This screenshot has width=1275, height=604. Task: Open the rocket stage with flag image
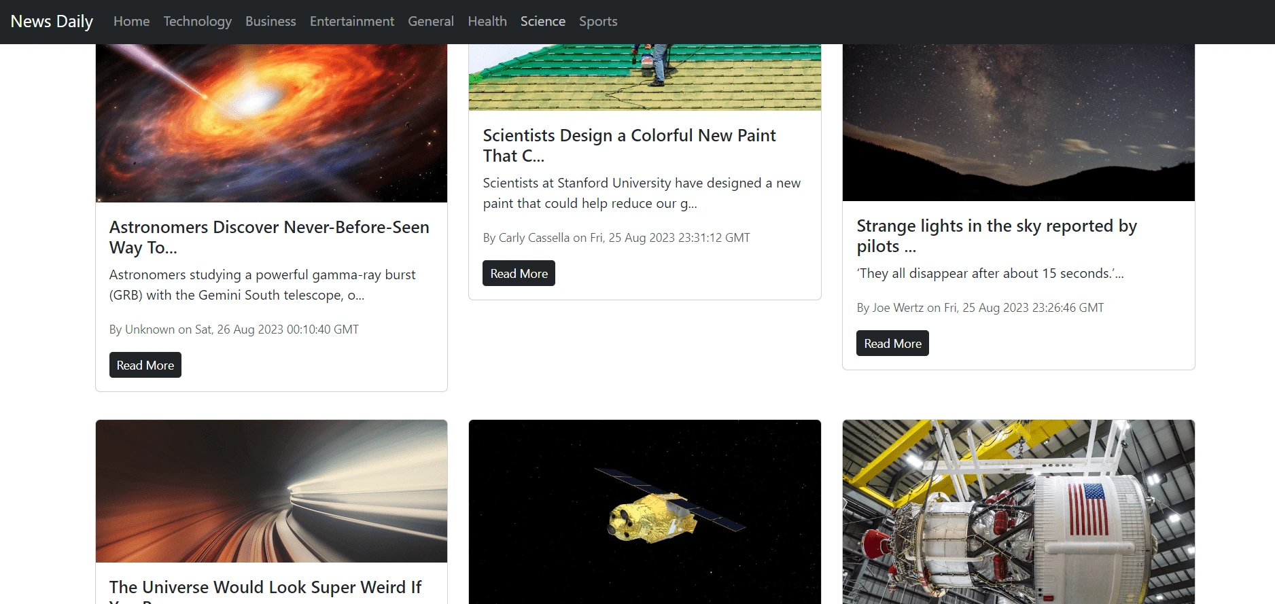click(x=1018, y=512)
